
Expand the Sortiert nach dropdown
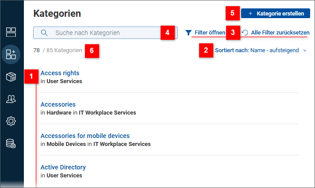pyautogui.click(x=305, y=50)
